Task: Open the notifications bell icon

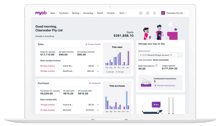Action: click(x=155, y=13)
